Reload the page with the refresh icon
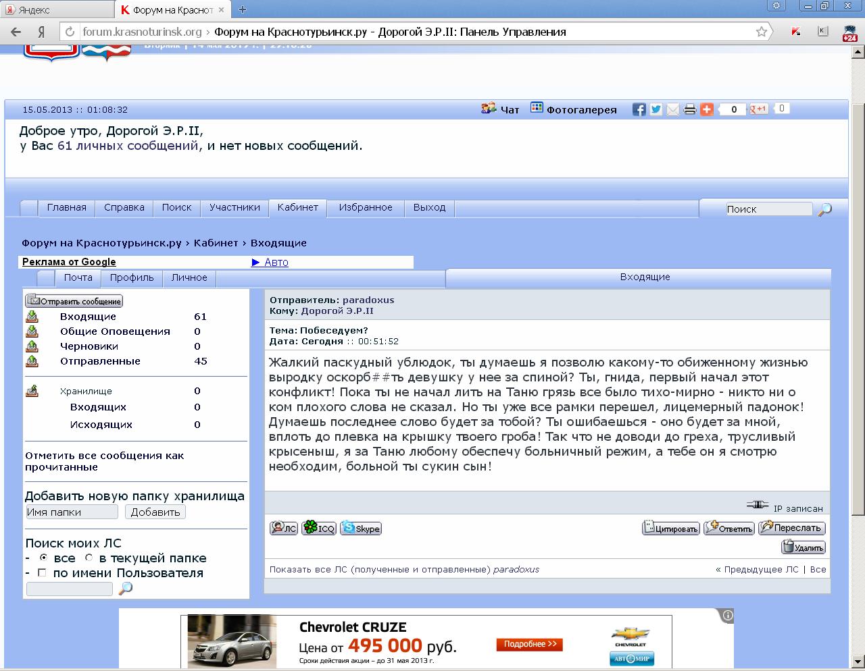This screenshot has width=865, height=671. [x=69, y=32]
